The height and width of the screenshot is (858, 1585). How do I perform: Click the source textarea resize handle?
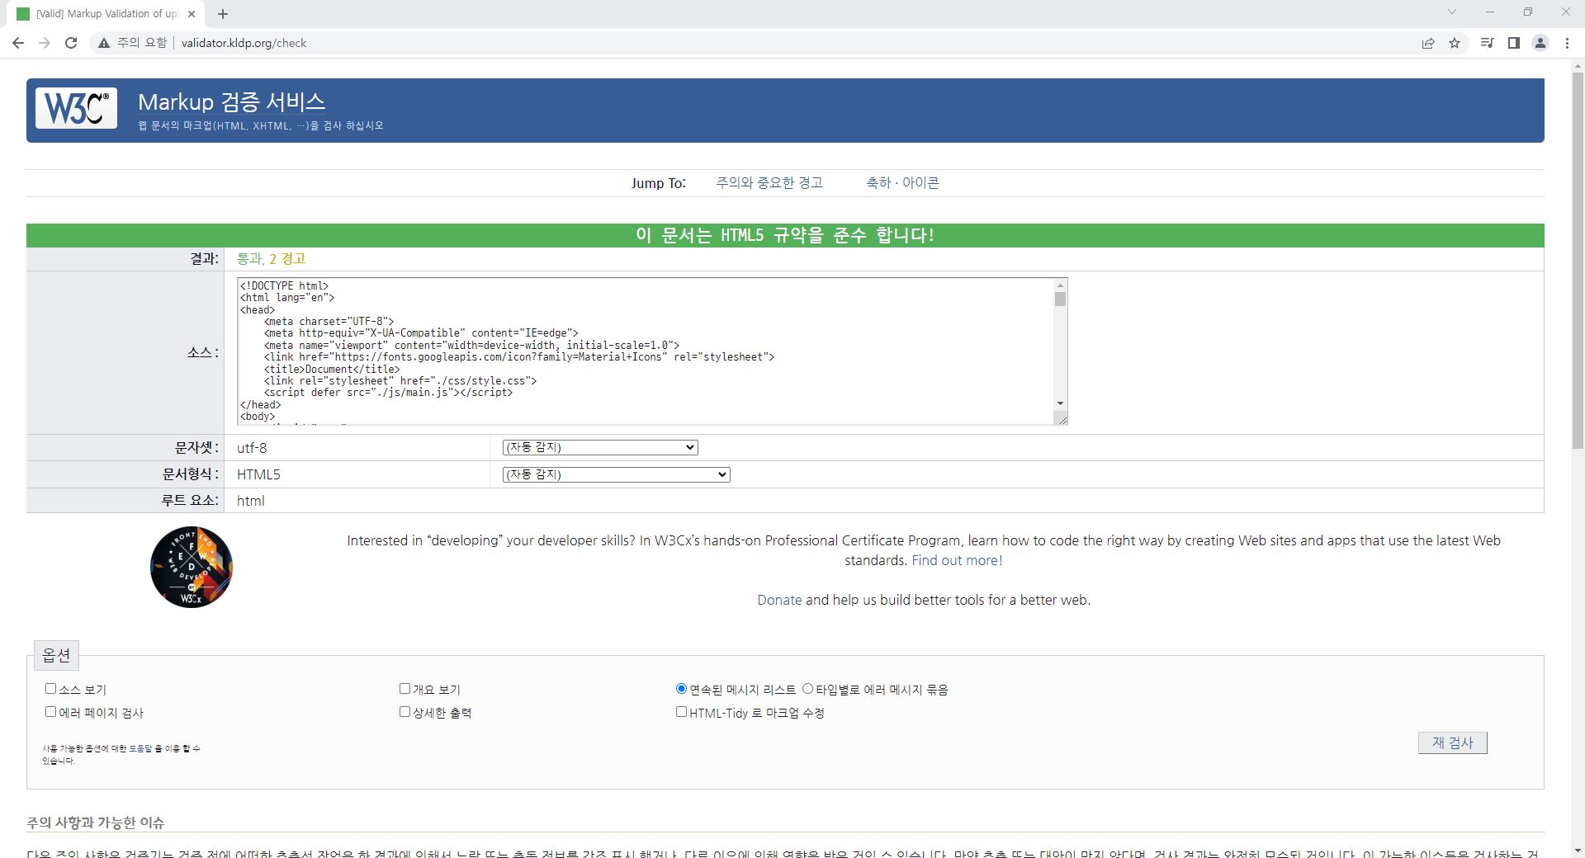click(x=1062, y=419)
